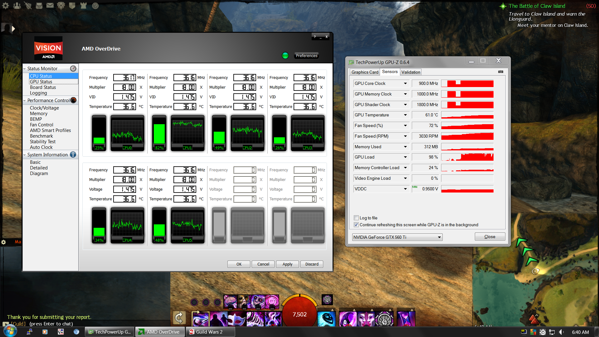The image size is (599, 337).
Task: Collapse the System Information tree section
Action: tap(25, 155)
